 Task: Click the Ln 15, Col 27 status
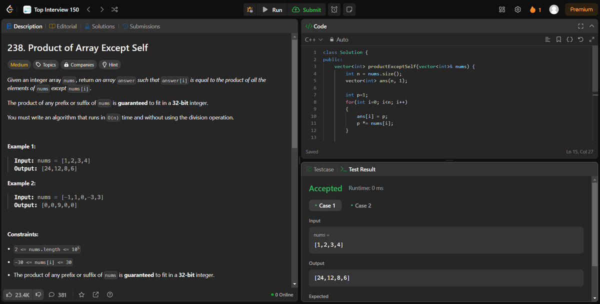(579, 151)
